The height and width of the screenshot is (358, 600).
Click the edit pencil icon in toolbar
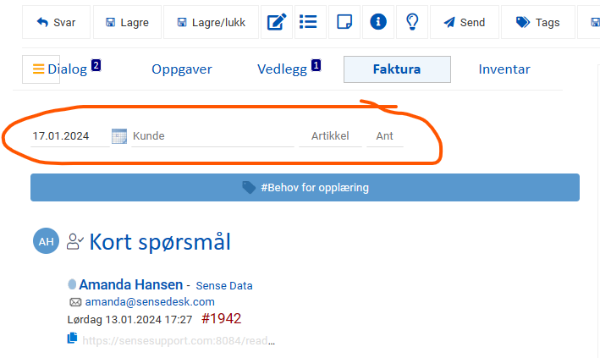tap(276, 22)
